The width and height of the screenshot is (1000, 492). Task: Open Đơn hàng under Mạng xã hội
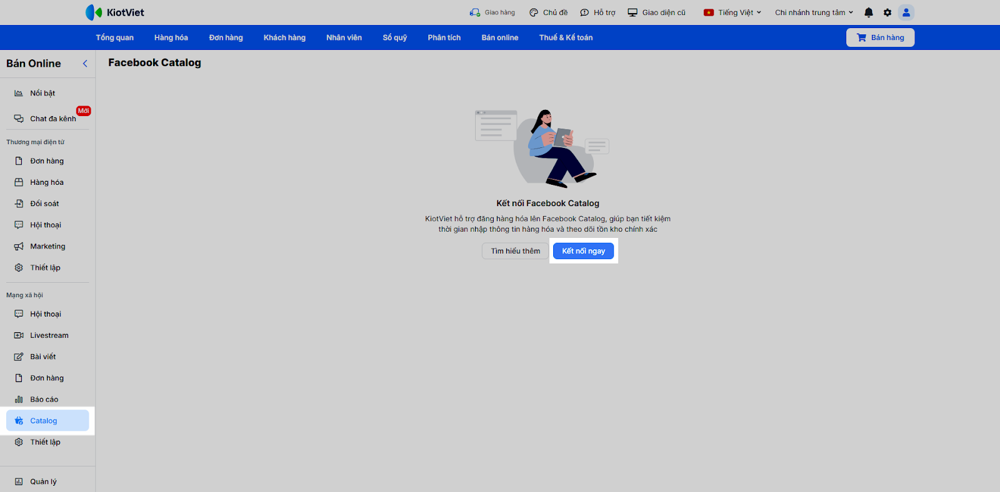pyautogui.click(x=47, y=378)
